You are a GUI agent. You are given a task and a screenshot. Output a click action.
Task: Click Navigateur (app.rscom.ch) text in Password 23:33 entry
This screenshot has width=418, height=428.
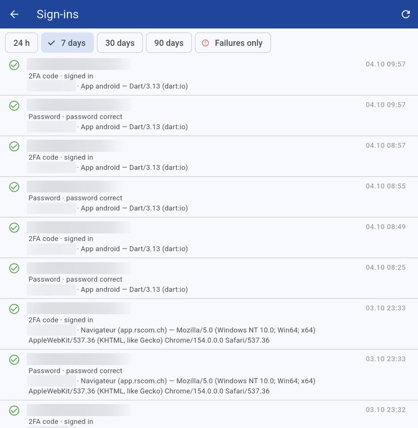(x=124, y=381)
